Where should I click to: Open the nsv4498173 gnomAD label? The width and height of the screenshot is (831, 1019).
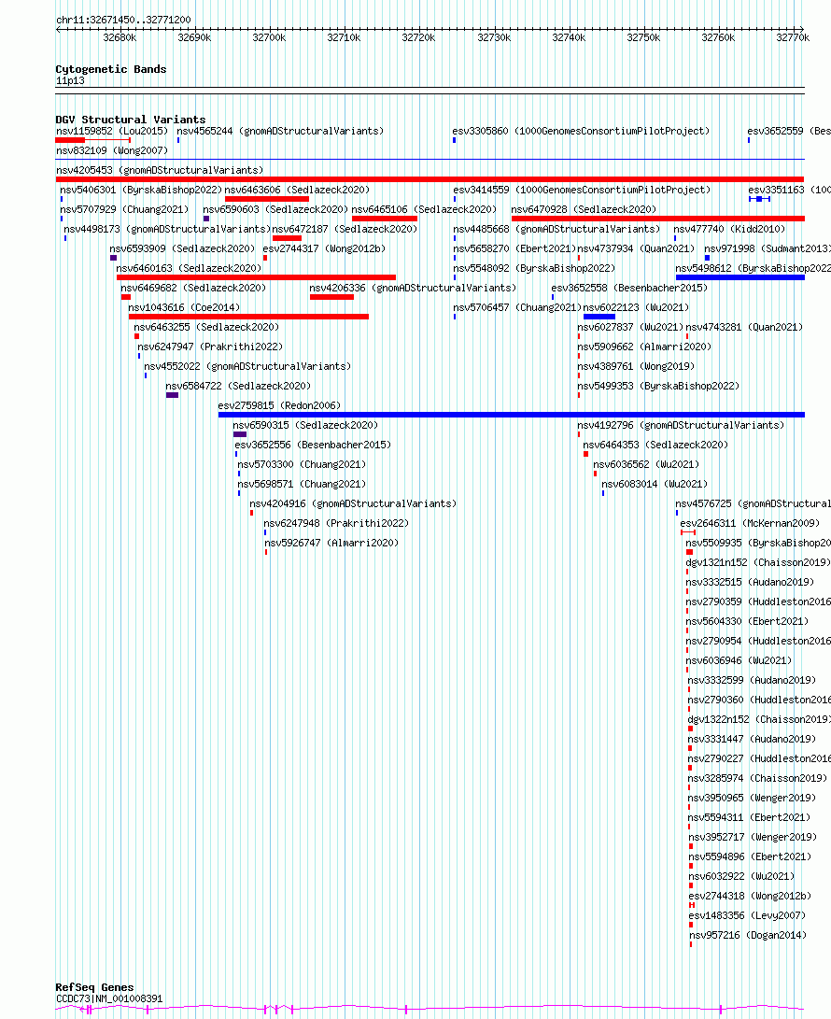pos(167,229)
